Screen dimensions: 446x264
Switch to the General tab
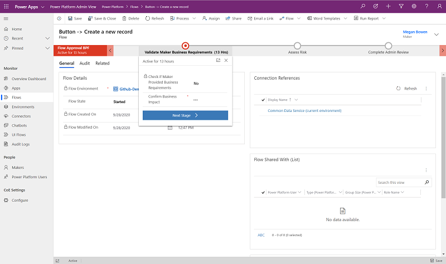pos(66,63)
